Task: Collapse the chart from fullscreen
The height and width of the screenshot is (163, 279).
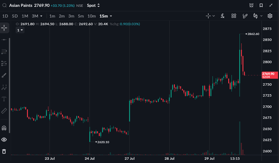Action: 271,5
